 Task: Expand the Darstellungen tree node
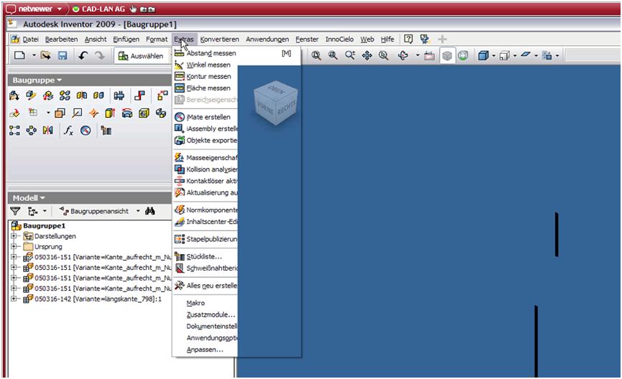click(x=14, y=236)
